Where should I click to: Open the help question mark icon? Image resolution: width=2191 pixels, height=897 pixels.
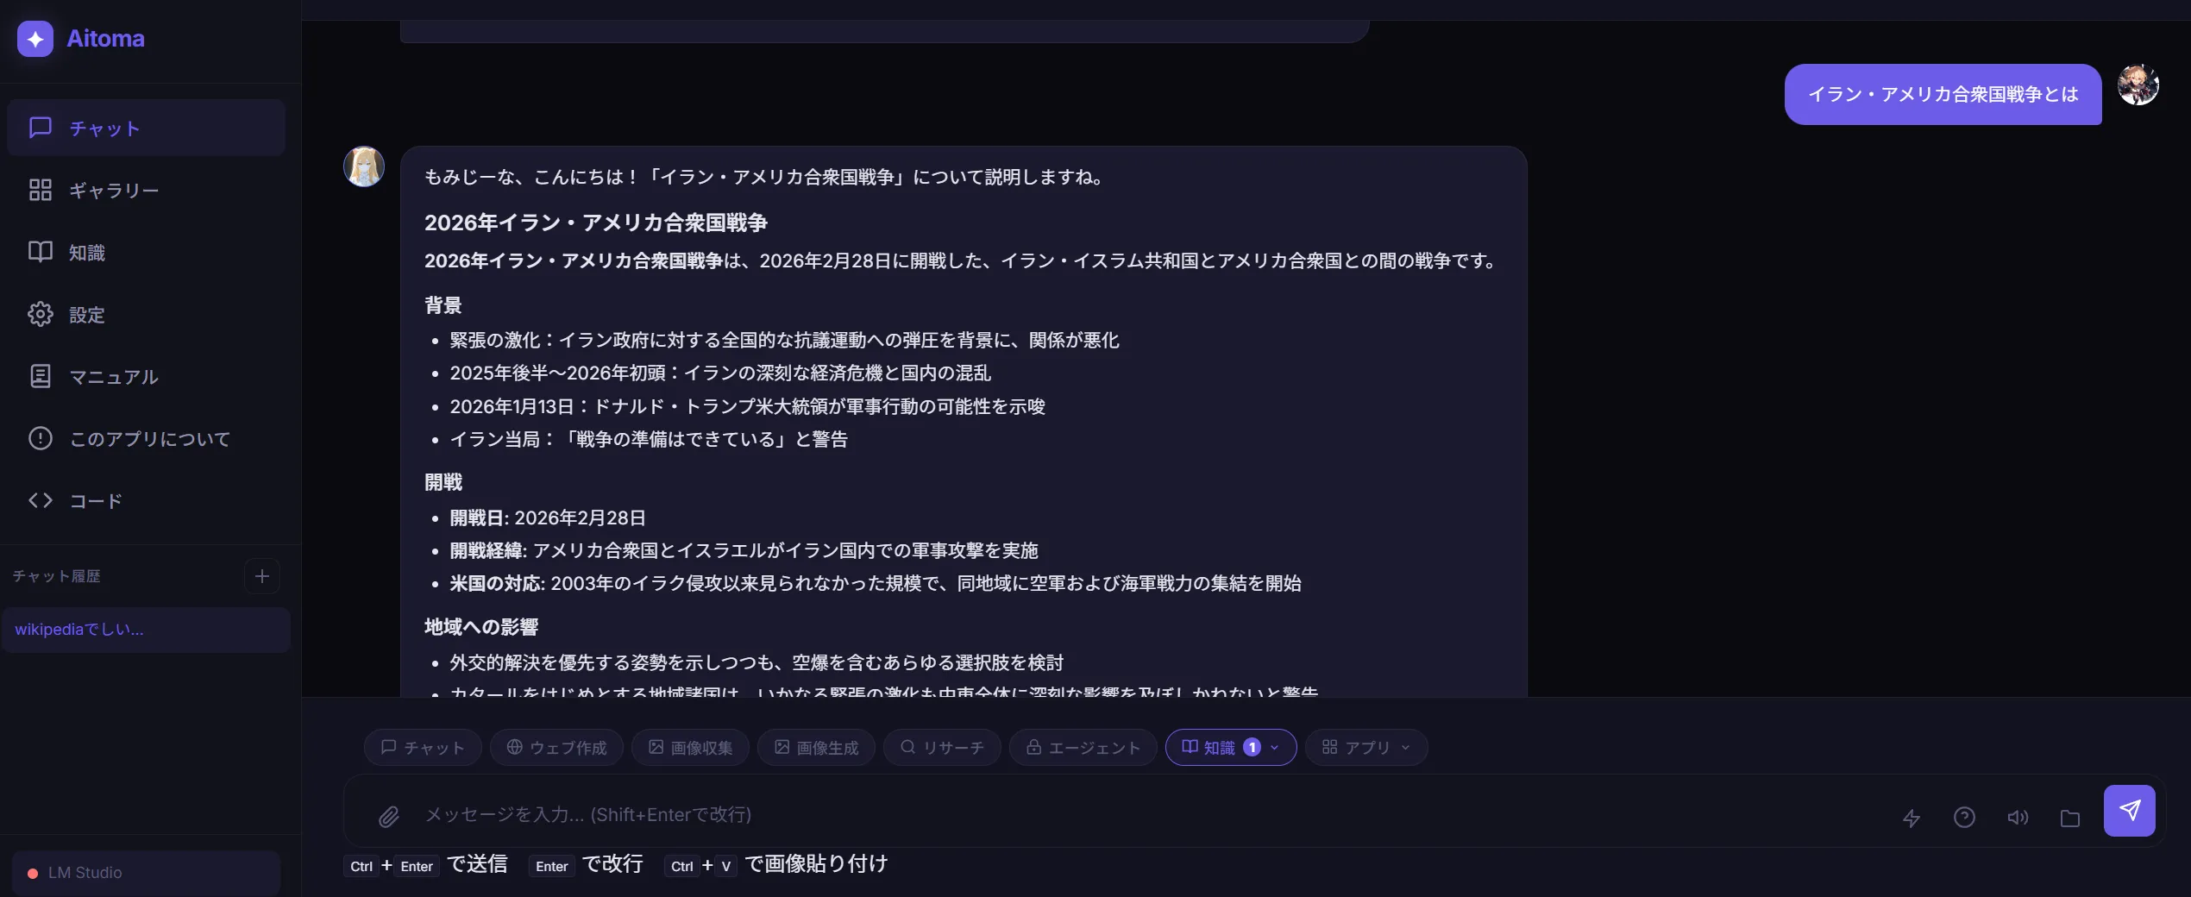pos(1964,817)
